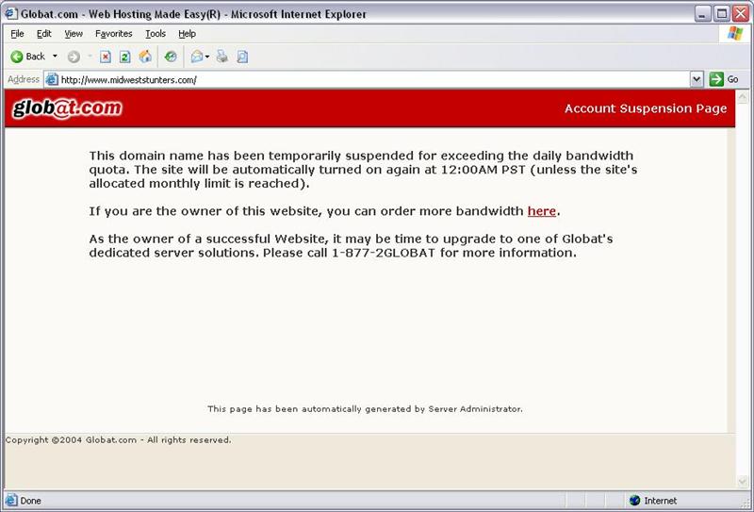Print the page using printer icon
Image resolution: width=754 pixels, height=512 pixels.
222,57
